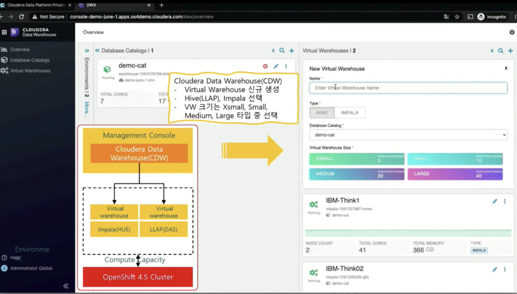Translate this page icon
Image resolution: width=517 pixels, height=294 pixels.
(x=446, y=17)
